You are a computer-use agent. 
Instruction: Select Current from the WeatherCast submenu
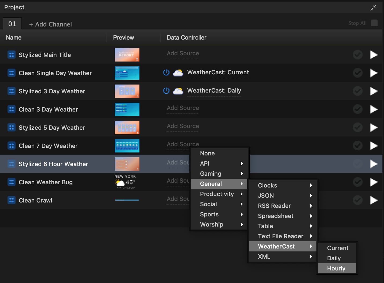pyautogui.click(x=337, y=248)
